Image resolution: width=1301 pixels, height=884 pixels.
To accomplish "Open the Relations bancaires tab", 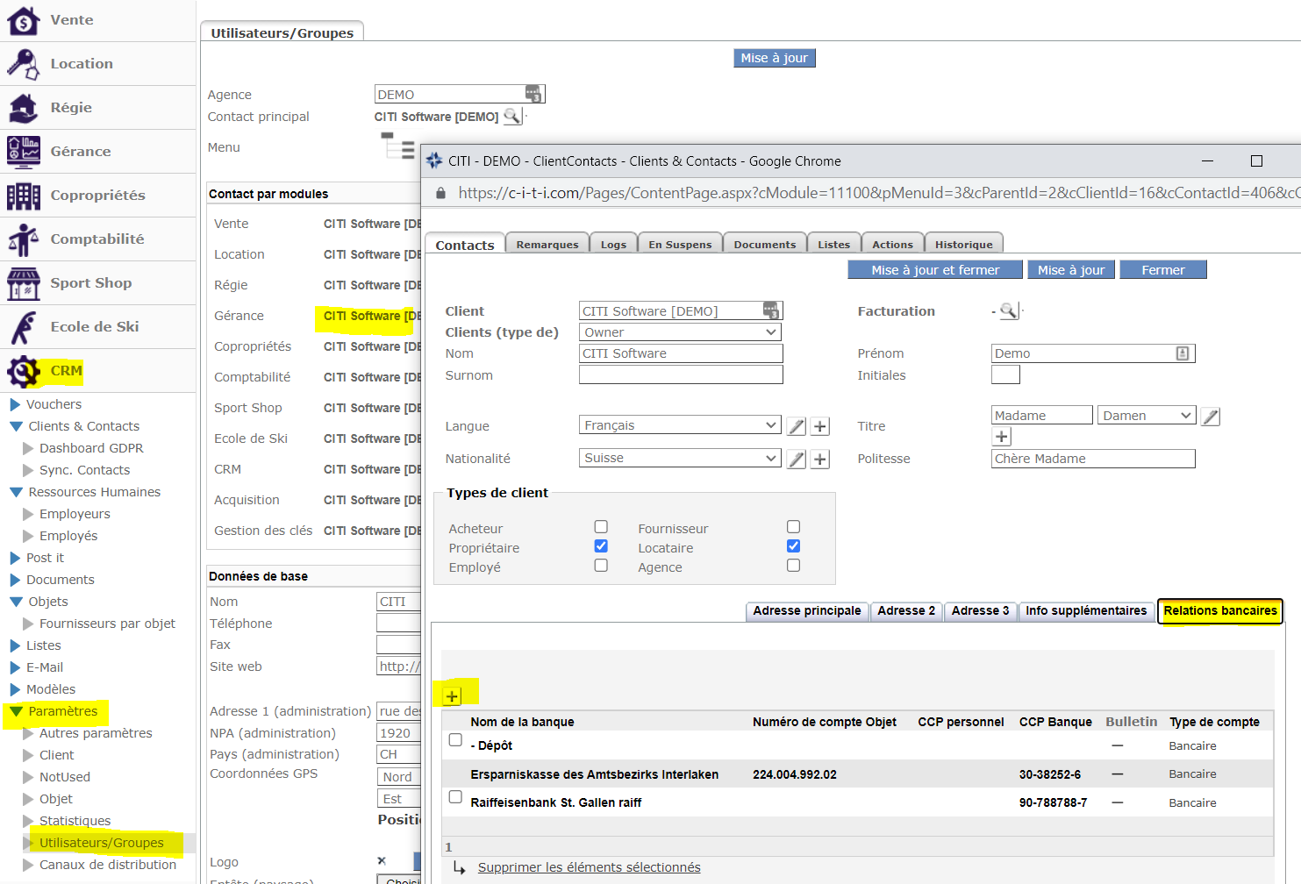I will pyautogui.click(x=1220, y=610).
